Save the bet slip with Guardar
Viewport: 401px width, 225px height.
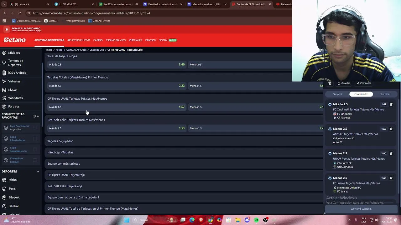pos(344,83)
